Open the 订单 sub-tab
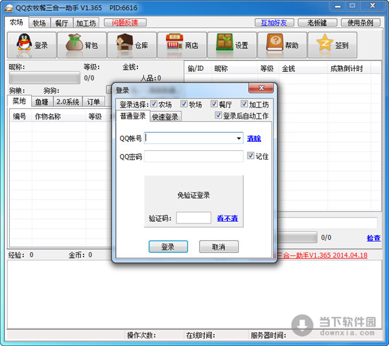This screenshot has height=346, width=389. click(x=93, y=102)
